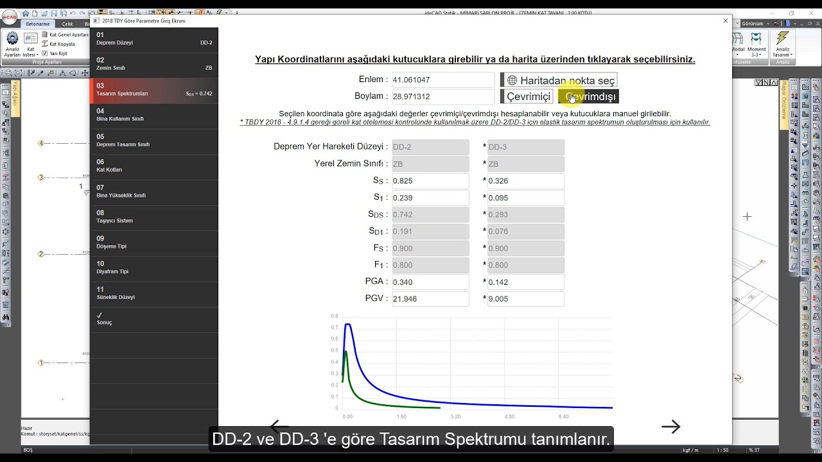Viewport: 822px width, 462px height.
Task: Select step 07 Bina Yükseklik Sınıfı
Action: (154, 192)
